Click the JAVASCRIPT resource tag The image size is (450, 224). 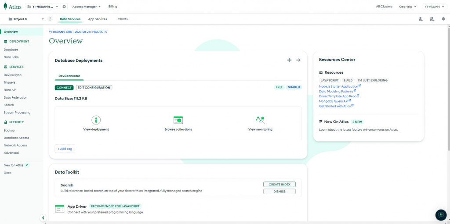click(330, 81)
